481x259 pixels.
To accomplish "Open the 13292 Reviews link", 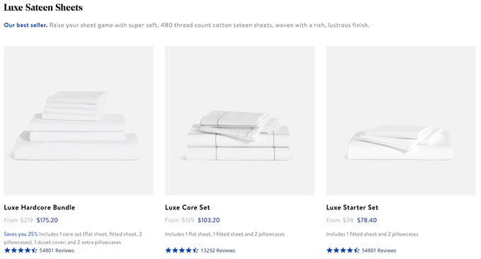I will tap(218, 251).
